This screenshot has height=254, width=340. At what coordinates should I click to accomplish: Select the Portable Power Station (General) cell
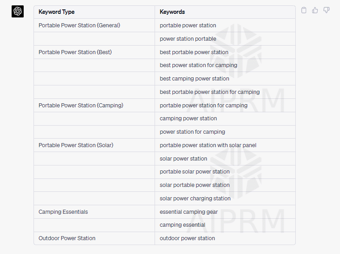pyautogui.click(x=80, y=25)
